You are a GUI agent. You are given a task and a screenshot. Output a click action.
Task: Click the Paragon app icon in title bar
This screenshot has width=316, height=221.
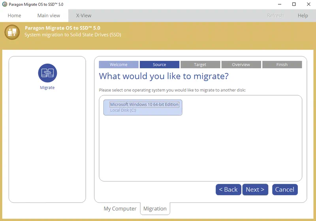pyautogui.click(x=5, y=4)
